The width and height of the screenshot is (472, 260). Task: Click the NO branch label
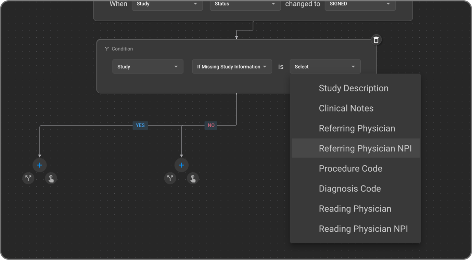[x=211, y=125]
